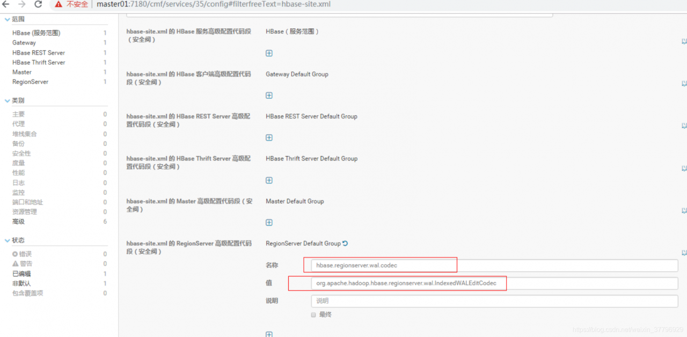This screenshot has height=337, width=687.
Task: Select the 性能 category filter
Action: (x=18, y=173)
